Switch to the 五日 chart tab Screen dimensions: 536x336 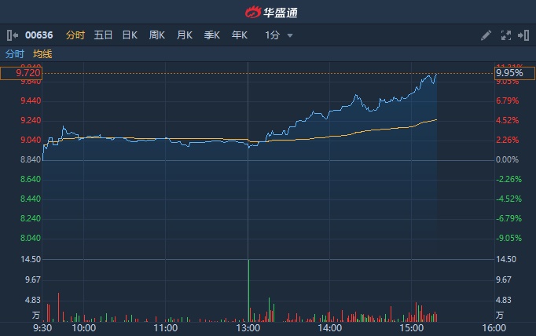(103, 35)
